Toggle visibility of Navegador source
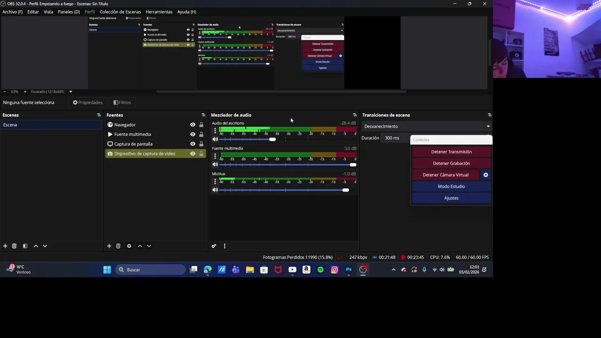Image resolution: width=601 pixels, height=338 pixels. [x=193, y=125]
